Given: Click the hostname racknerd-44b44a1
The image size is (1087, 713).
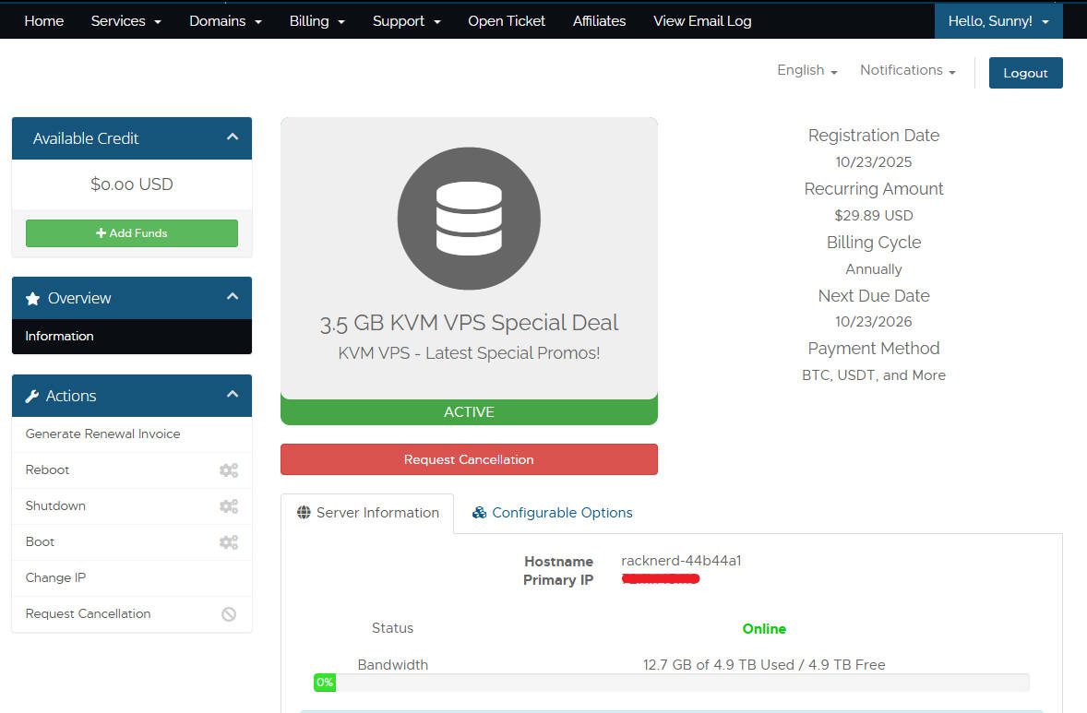Looking at the screenshot, I should (682, 561).
